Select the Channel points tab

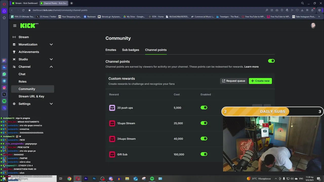pos(156,50)
